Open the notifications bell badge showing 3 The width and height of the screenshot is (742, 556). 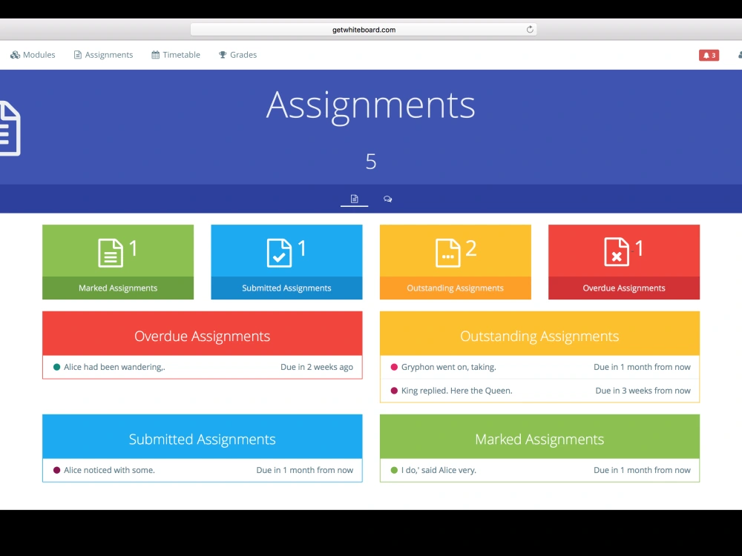[709, 56]
